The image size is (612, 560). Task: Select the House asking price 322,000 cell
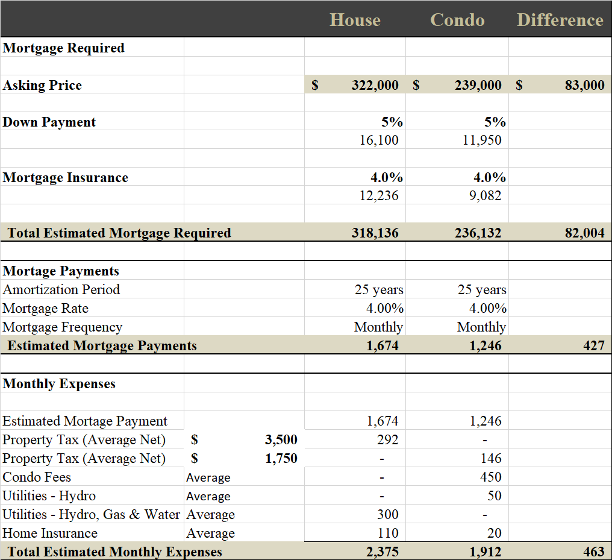click(375, 85)
